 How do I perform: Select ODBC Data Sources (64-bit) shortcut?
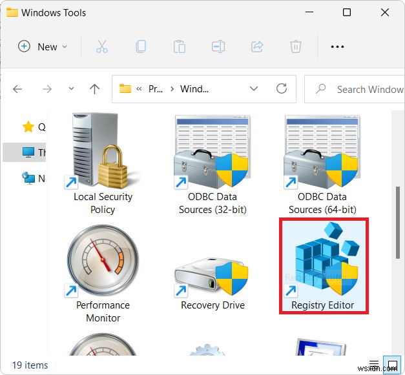point(322,165)
